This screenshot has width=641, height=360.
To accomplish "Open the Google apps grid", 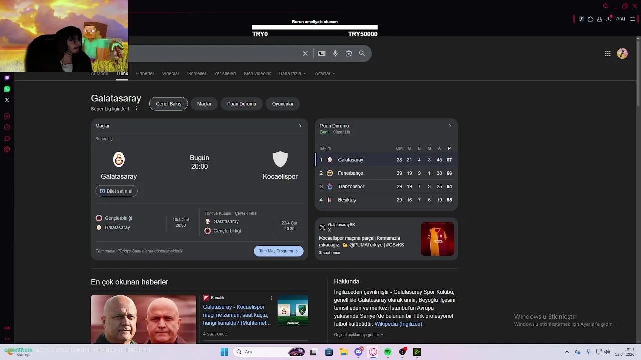I will pyautogui.click(x=607, y=53).
